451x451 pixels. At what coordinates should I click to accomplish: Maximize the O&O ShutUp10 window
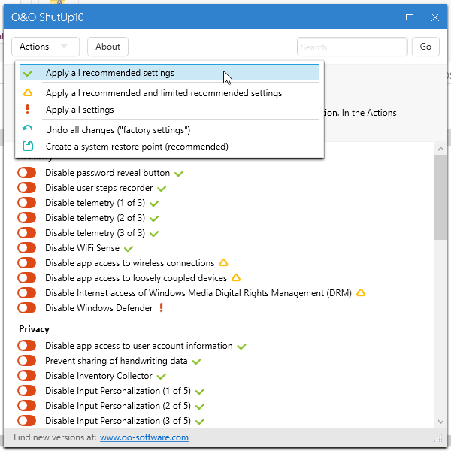[410, 17]
